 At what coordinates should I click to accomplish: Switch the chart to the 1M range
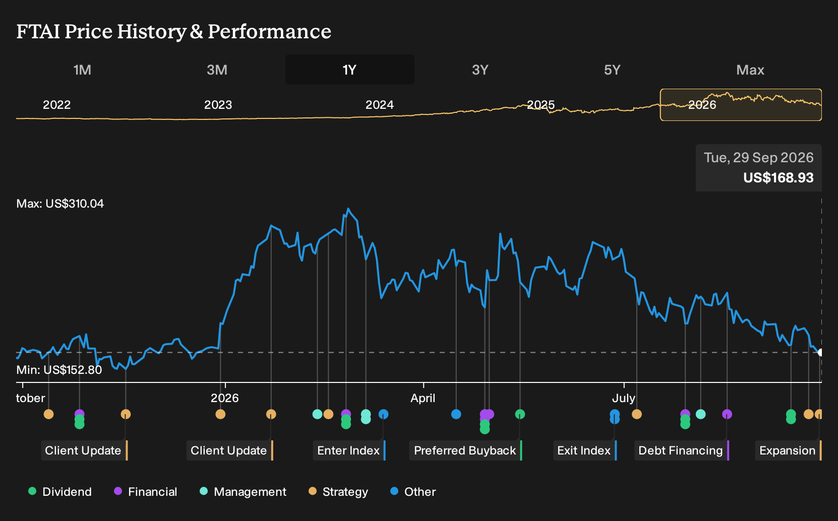click(x=82, y=70)
